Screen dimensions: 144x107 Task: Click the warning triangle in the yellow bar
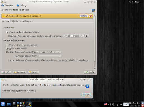(3, 16)
